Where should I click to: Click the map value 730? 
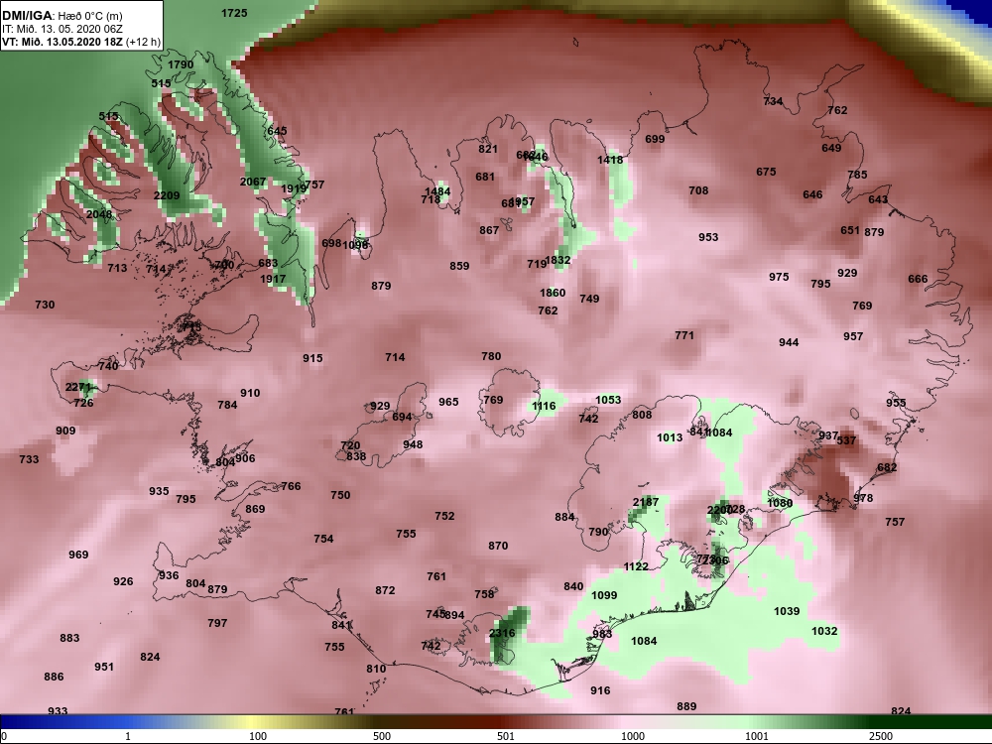pos(45,305)
